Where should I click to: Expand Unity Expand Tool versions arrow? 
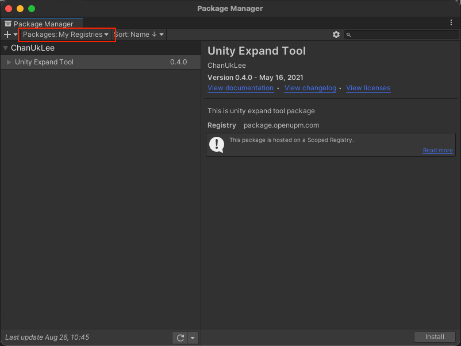click(x=9, y=62)
